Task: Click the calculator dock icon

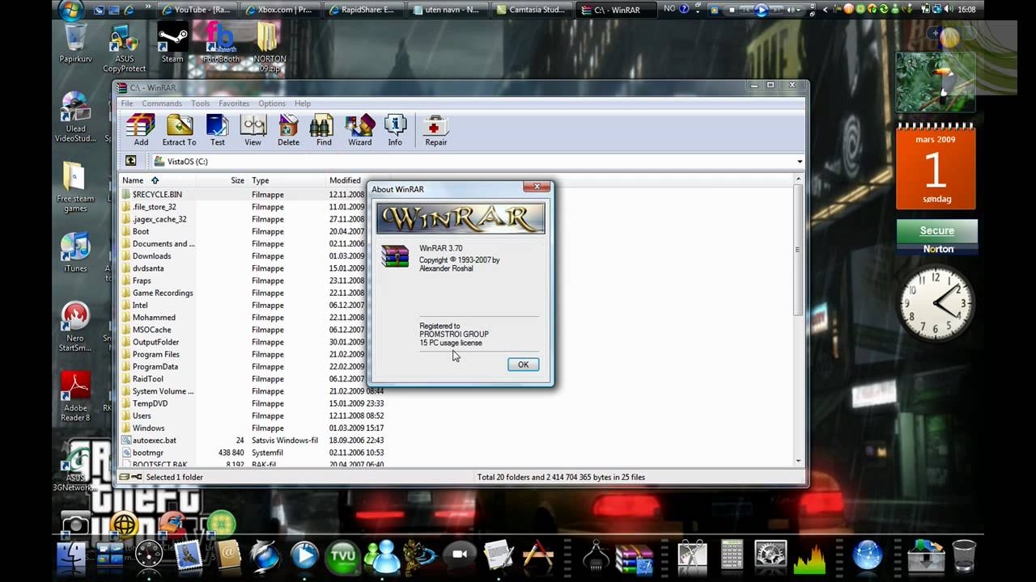Action: 732,556
